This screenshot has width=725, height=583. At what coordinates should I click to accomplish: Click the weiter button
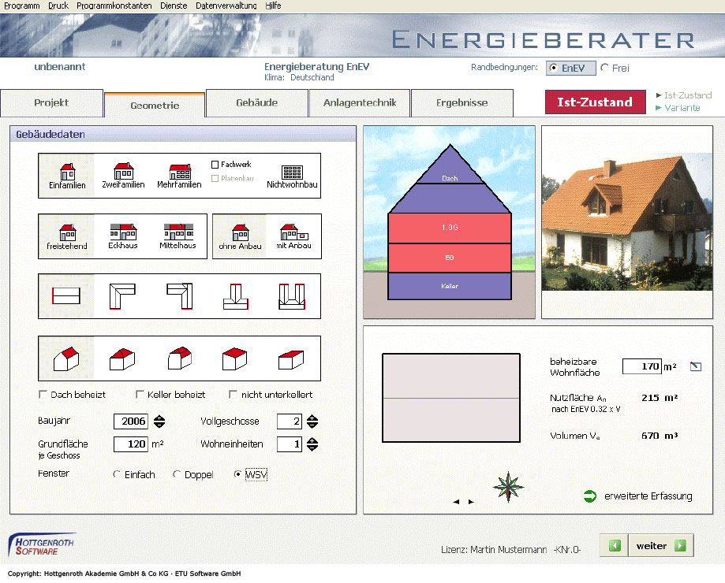661,546
